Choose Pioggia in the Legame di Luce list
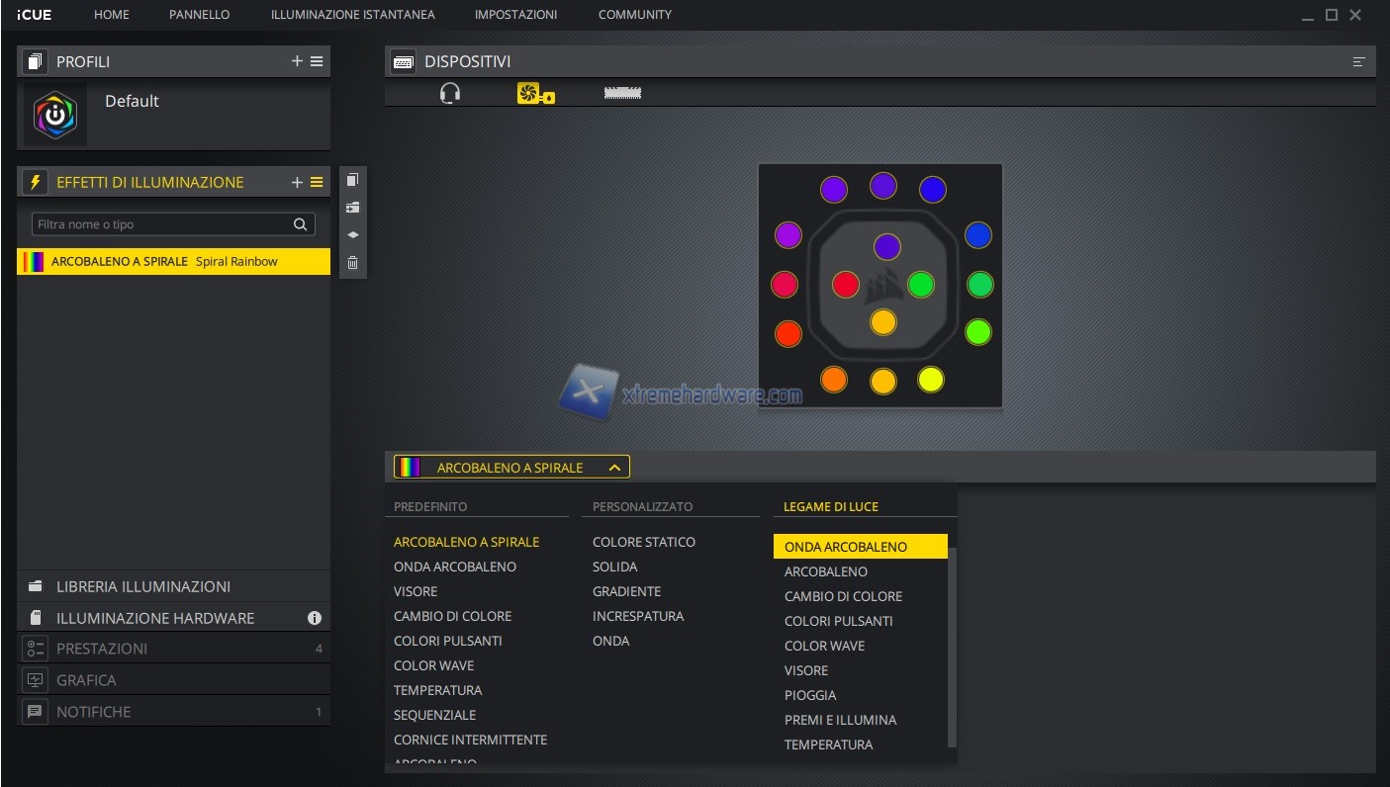1390x787 pixels. (x=810, y=695)
